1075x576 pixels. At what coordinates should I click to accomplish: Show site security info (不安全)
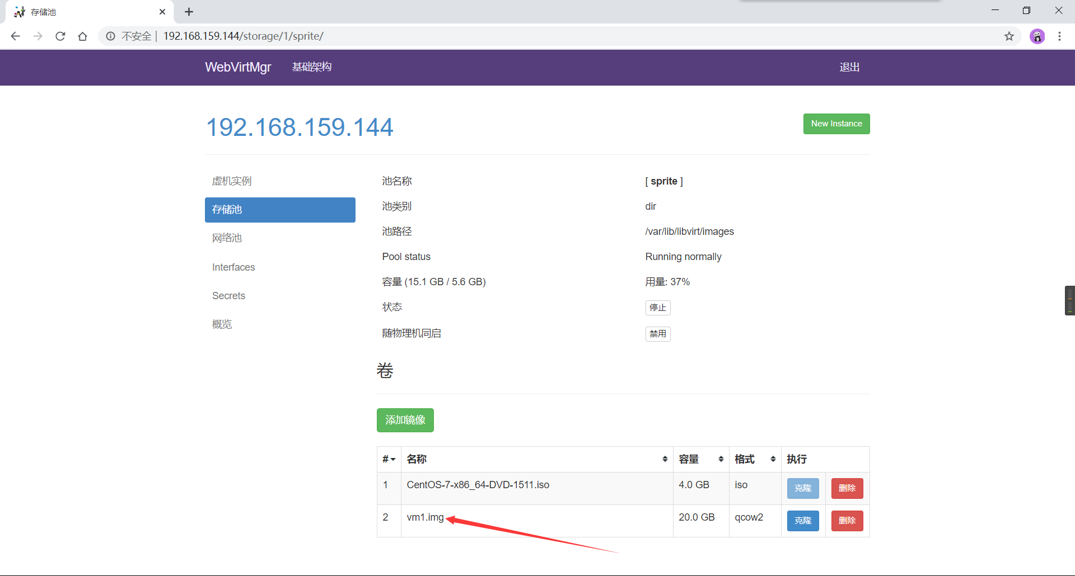[129, 36]
